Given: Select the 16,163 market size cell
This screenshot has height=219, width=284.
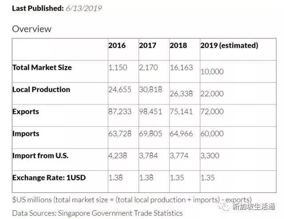Looking at the screenshot, I should click(x=181, y=68).
